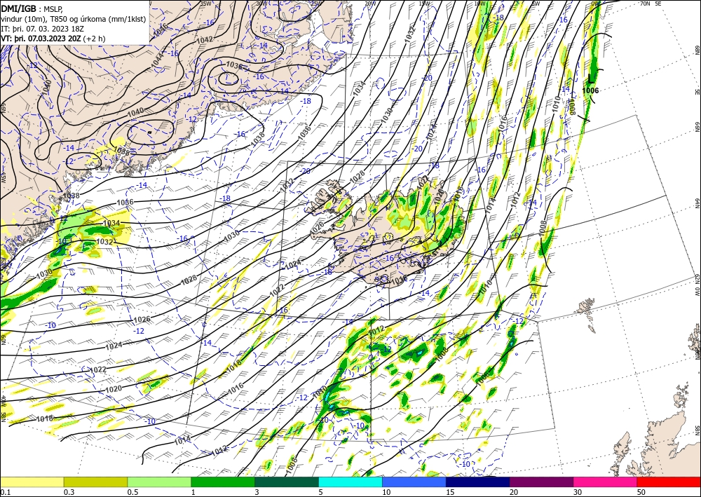Viewport: 701px width, 497px height.
Task: Select the dark green 3–5 legend swatch
Action: pos(287,482)
